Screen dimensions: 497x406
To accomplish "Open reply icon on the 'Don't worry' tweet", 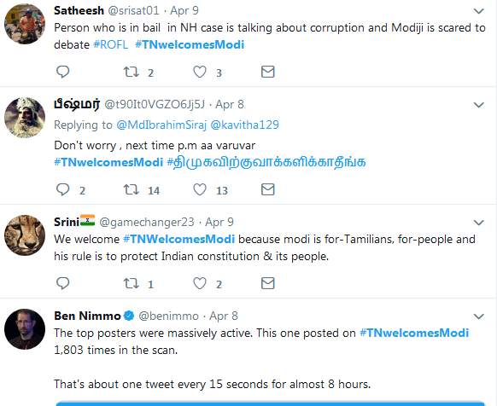I will point(62,189).
